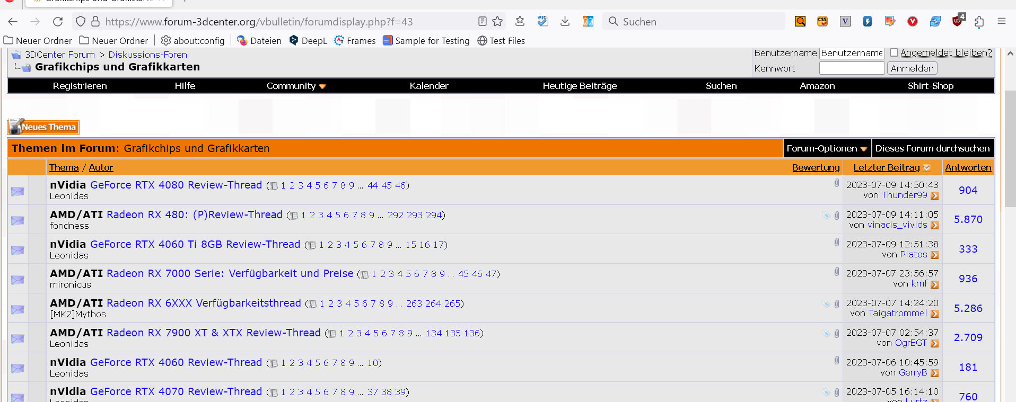Go to last post by kmf arrow icon

(934, 284)
